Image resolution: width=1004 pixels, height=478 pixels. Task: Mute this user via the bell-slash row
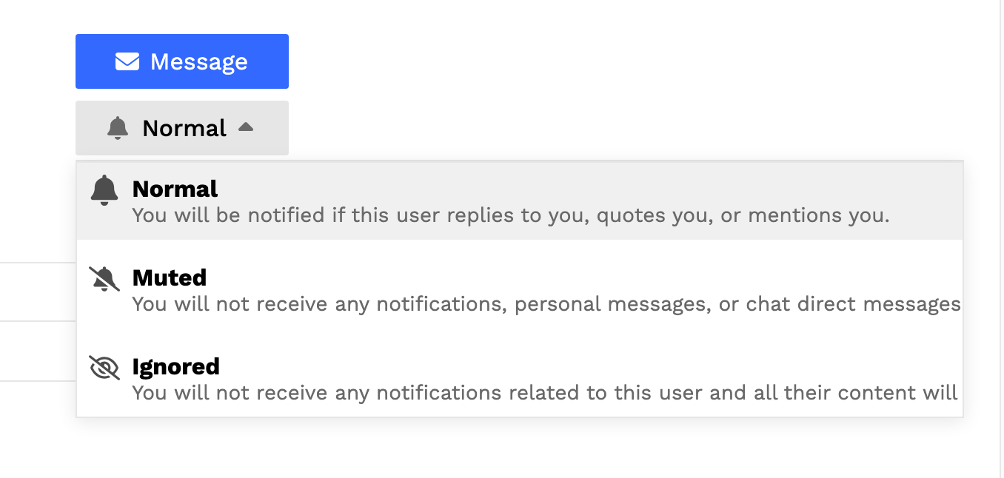[x=518, y=291]
